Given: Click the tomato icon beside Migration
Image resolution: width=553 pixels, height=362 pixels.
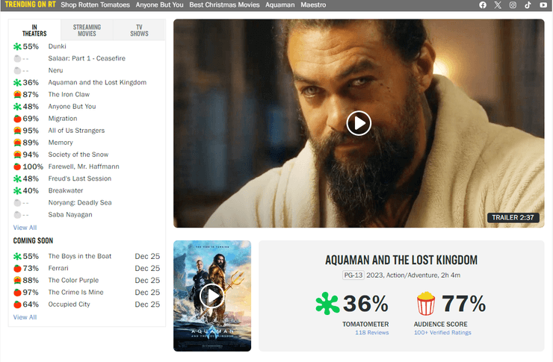Looking at the screenshot, I should [x=17, y=119].
